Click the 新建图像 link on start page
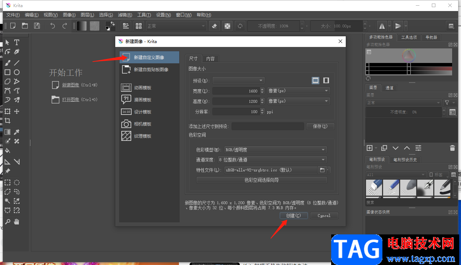This screenshot has width=461, height=265. [x=71, y=85]
